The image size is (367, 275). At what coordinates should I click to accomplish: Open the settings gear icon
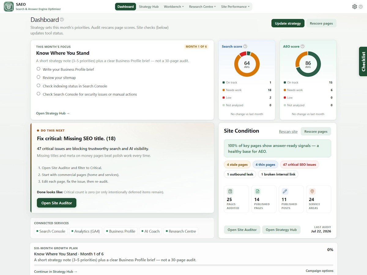(x=355, y=6)
